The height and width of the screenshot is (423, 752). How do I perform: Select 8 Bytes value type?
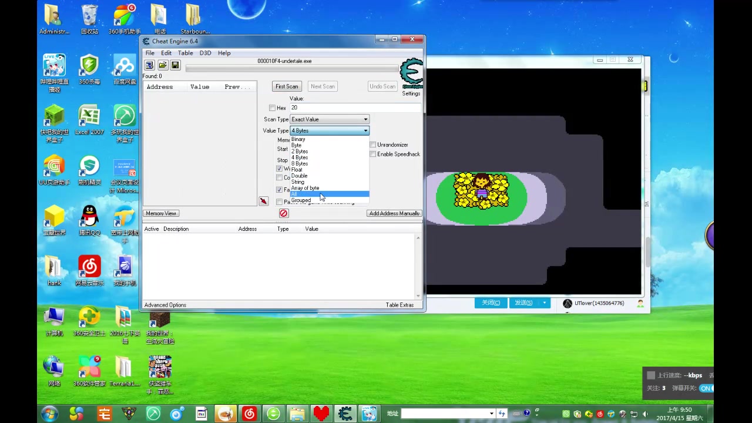(330, 163)
